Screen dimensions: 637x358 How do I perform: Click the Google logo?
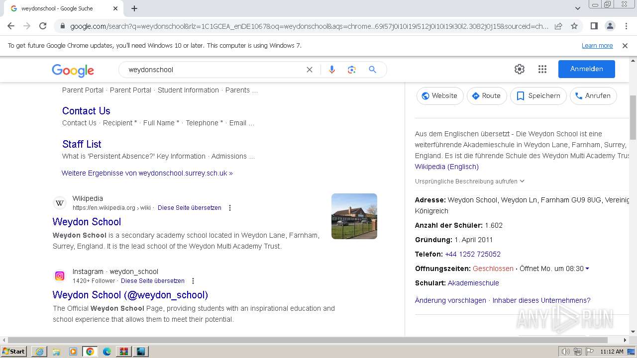pos(73,71)
